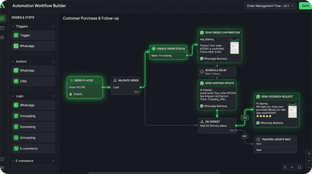Viewport: 312px width, 174px height.
Task: Click the YES branch label
Action: point(245,118)
